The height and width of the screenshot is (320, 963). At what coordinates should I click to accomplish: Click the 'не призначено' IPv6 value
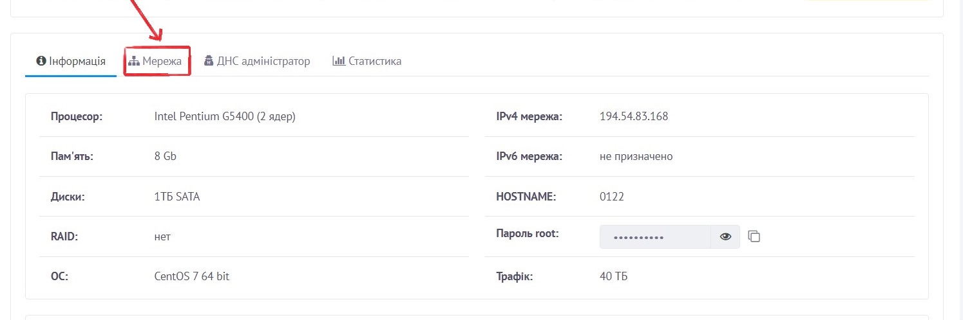(x=636, y=157)
